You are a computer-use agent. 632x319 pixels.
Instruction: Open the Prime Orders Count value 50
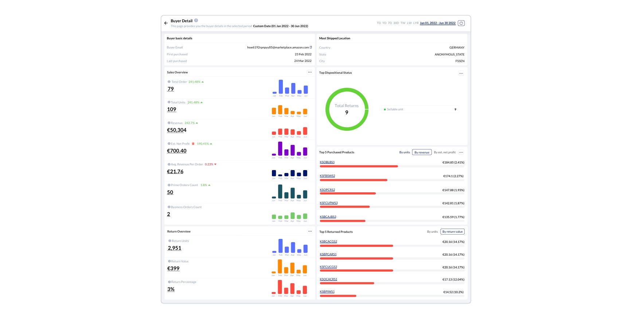pyautogui.click(x=170, y=192)
